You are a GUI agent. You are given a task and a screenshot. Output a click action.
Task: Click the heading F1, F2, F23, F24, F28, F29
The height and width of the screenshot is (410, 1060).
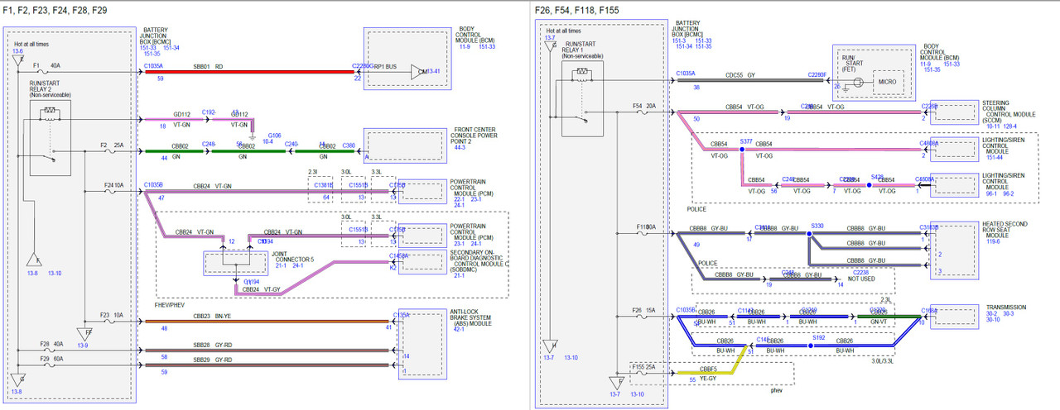click(x=54, y=10)
